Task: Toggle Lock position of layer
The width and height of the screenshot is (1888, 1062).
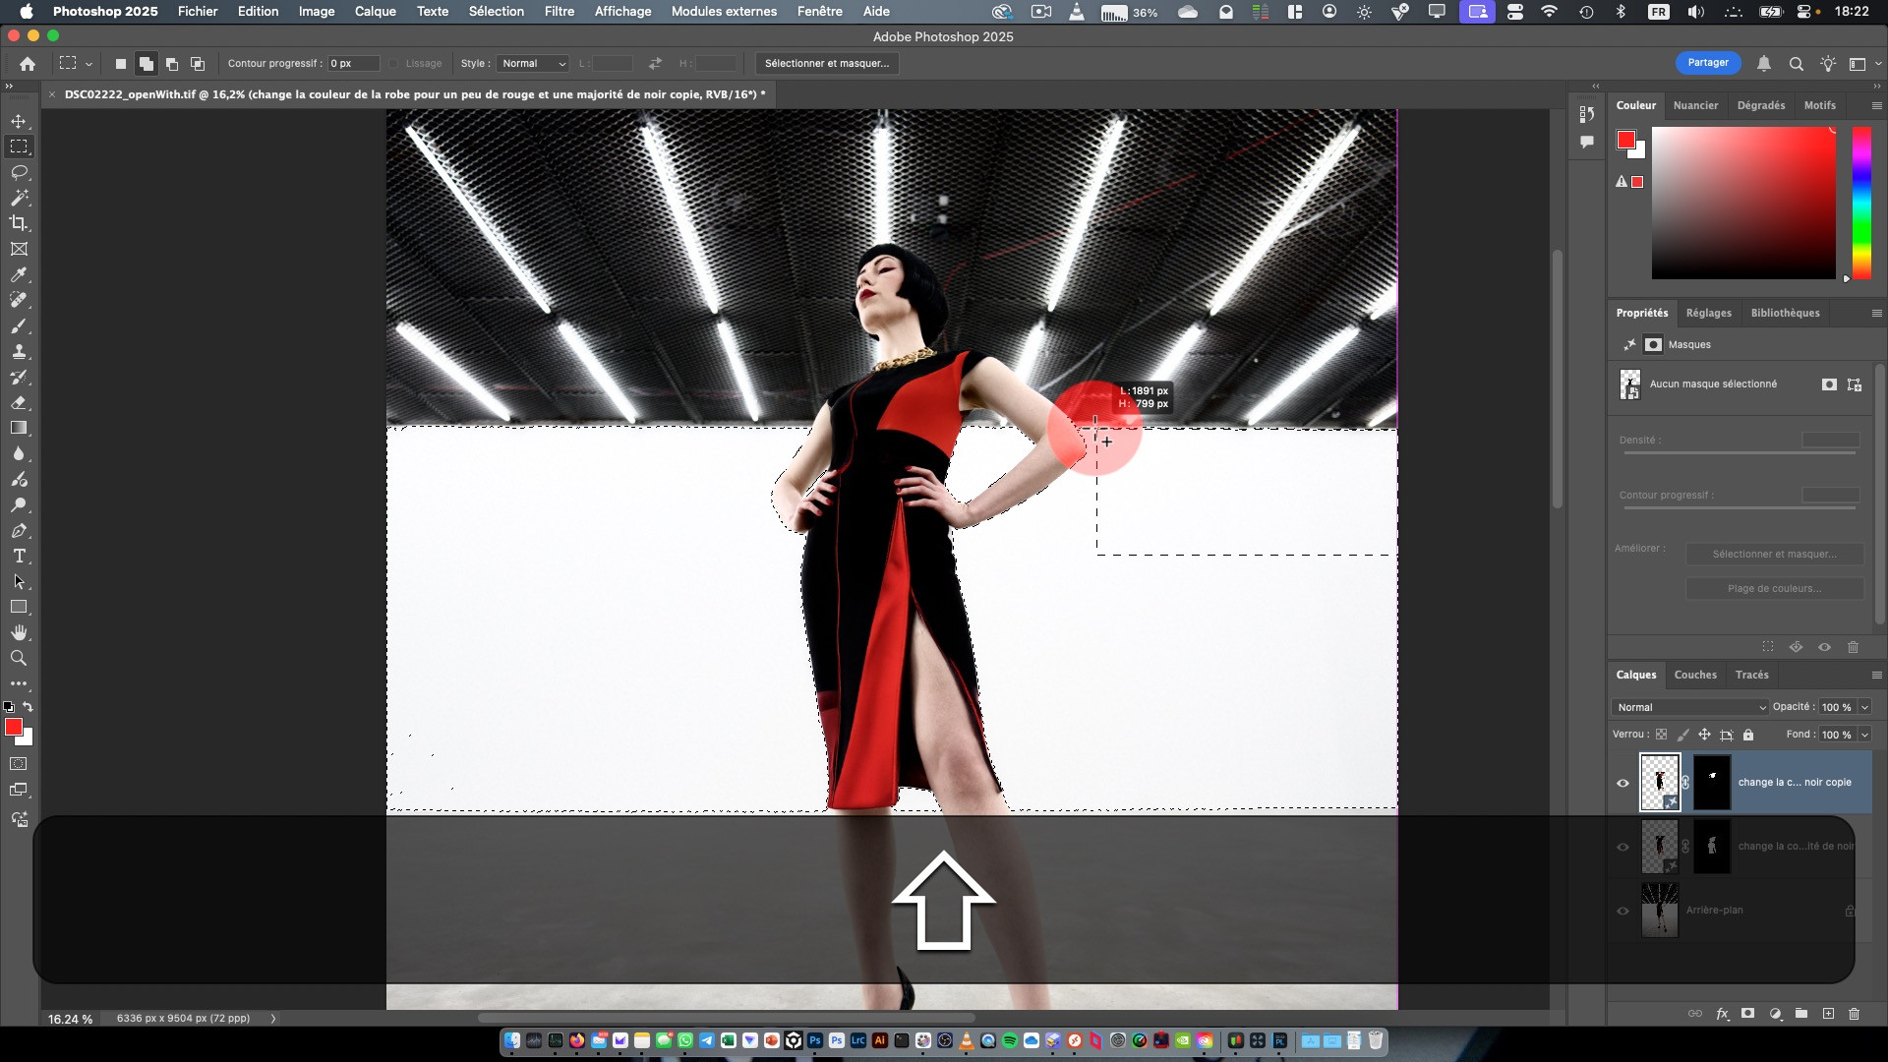Action: (1704, 735)
